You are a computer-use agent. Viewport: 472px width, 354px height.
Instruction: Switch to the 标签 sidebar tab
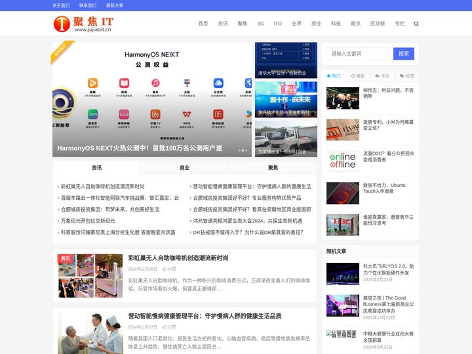[x=406, y=76]
